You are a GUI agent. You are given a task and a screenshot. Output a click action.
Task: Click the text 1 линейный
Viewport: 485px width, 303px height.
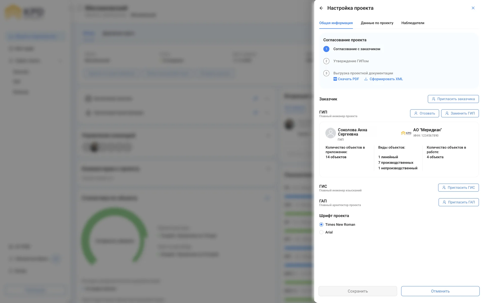click(x=388, y=157)
